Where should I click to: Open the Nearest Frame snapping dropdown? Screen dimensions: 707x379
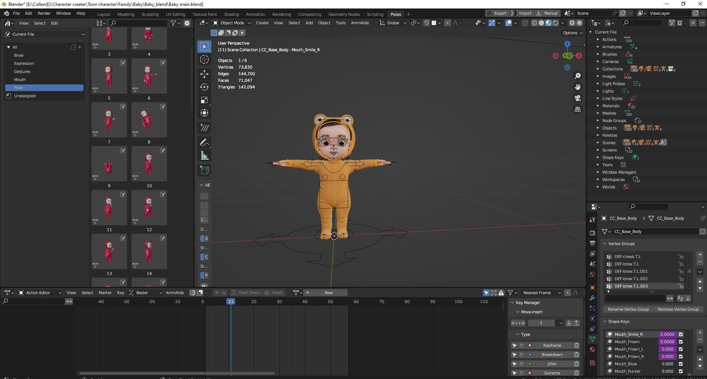[x=541, y=293]
